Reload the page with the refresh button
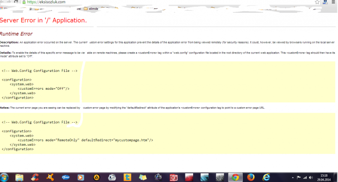Screen dimensions: 338x182 tap(16, 2)
